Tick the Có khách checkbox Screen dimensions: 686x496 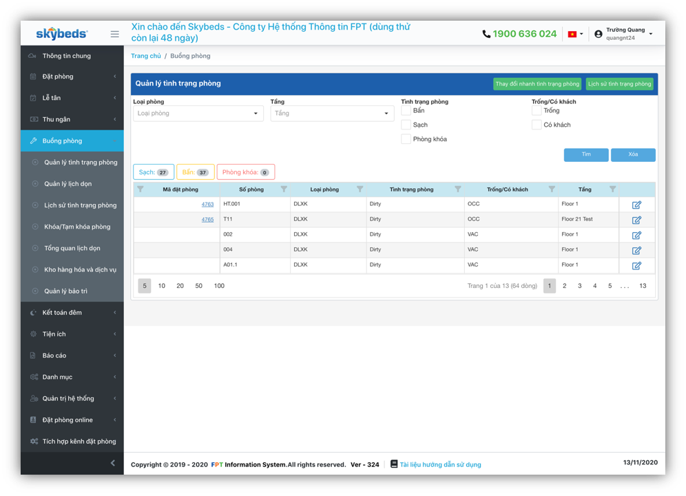pos(537,125)
